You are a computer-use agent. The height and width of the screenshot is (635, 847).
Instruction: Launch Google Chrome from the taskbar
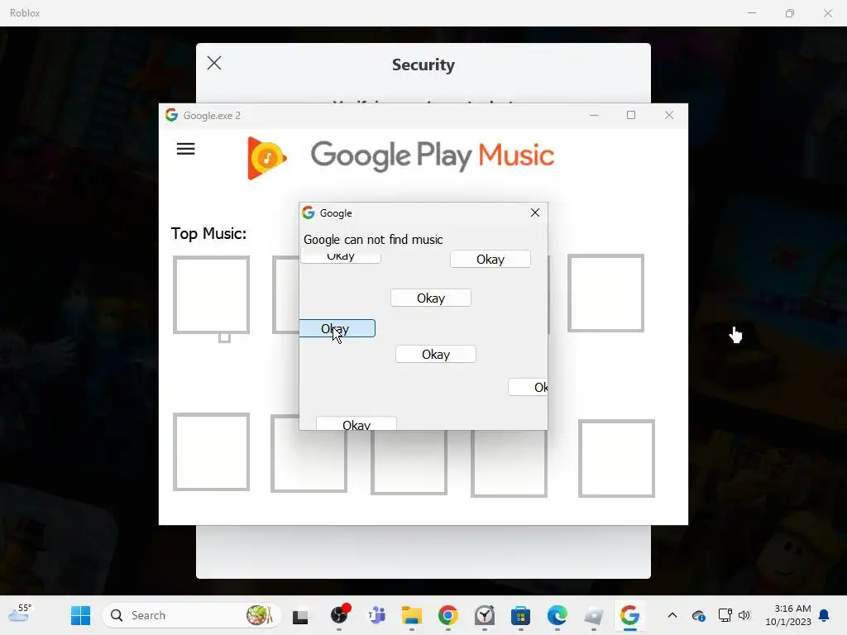point(447,615)
